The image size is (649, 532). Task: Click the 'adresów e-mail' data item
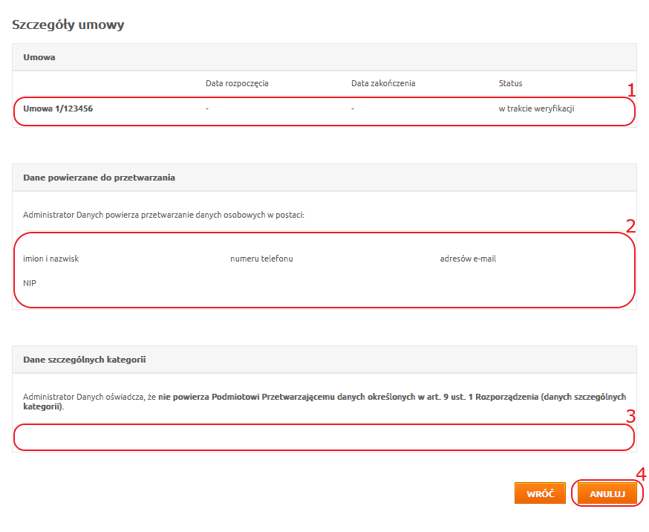click(468, 259)
